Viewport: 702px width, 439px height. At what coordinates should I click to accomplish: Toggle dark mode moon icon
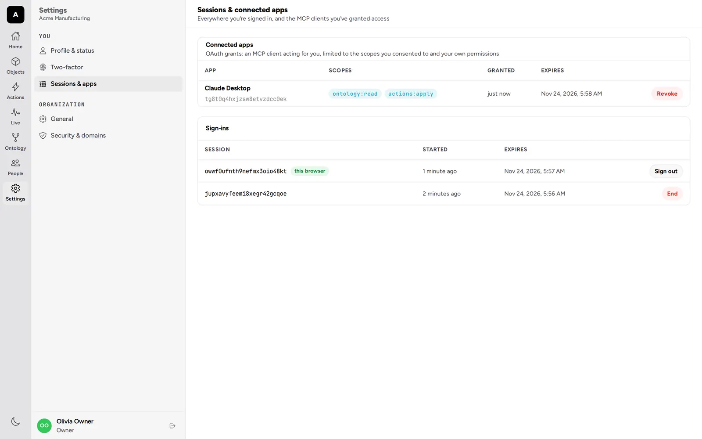click(x=15, y=421)
